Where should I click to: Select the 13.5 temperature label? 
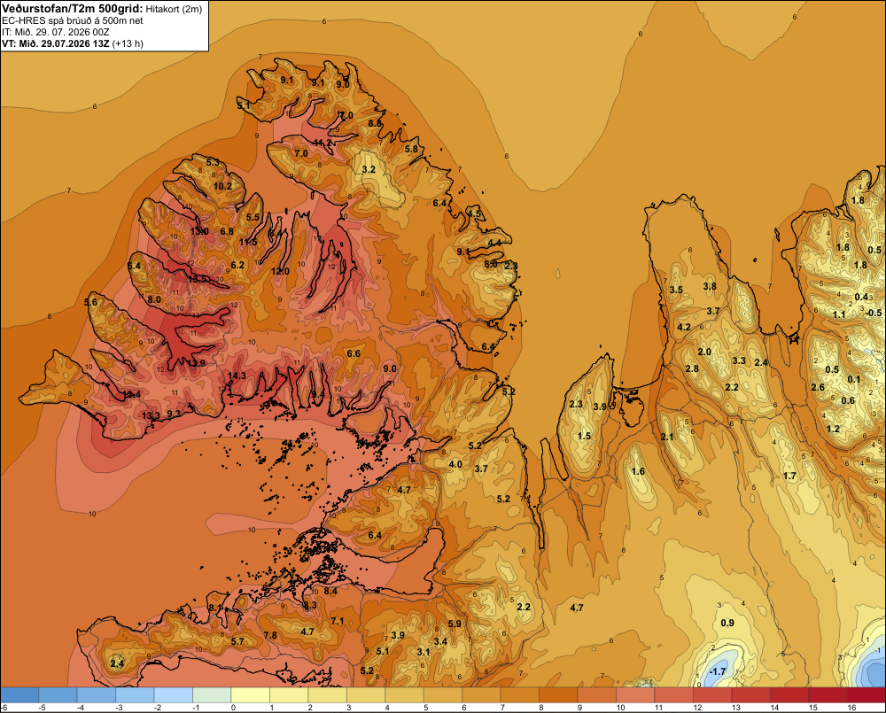point(198,279)
